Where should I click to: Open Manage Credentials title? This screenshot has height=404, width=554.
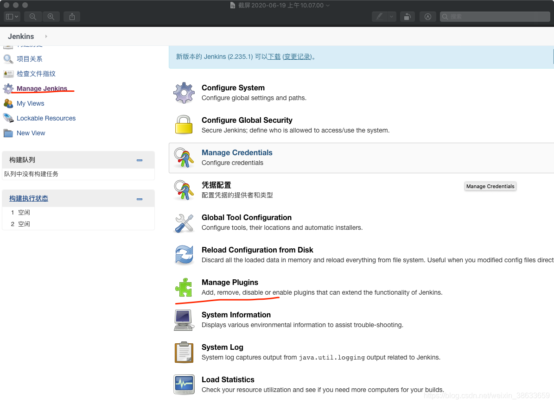click(x=237, y=152)
